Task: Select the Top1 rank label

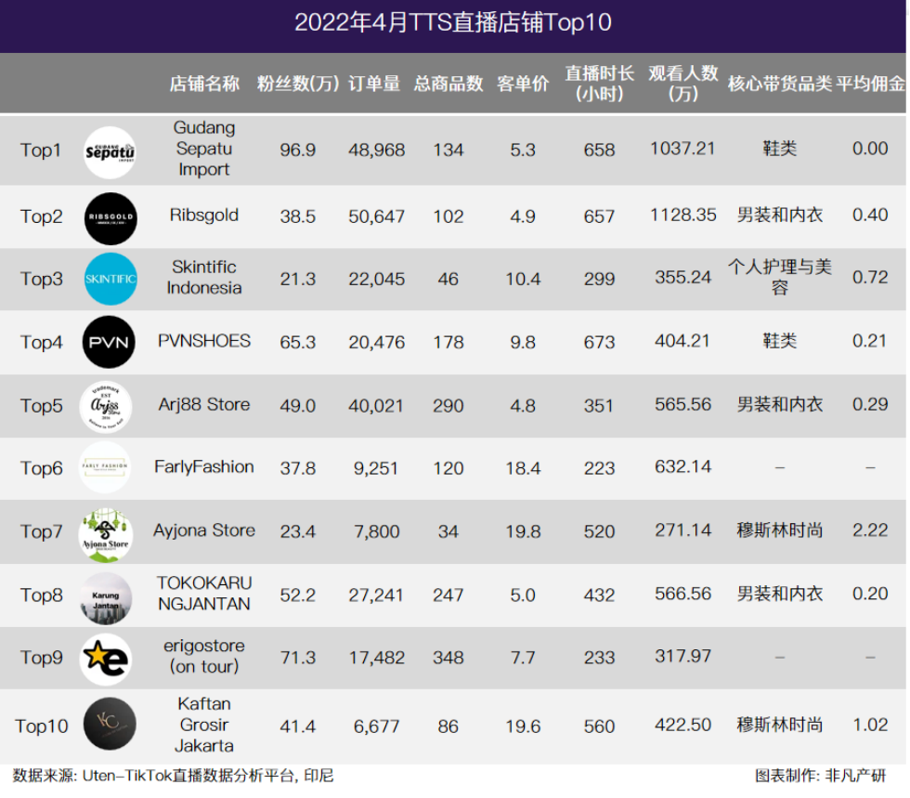Action: 41,150
